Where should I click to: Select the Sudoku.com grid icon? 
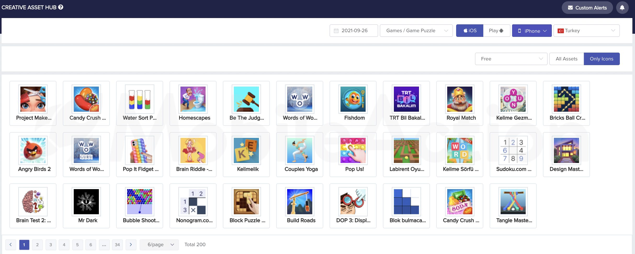click(x=513, y=150)
